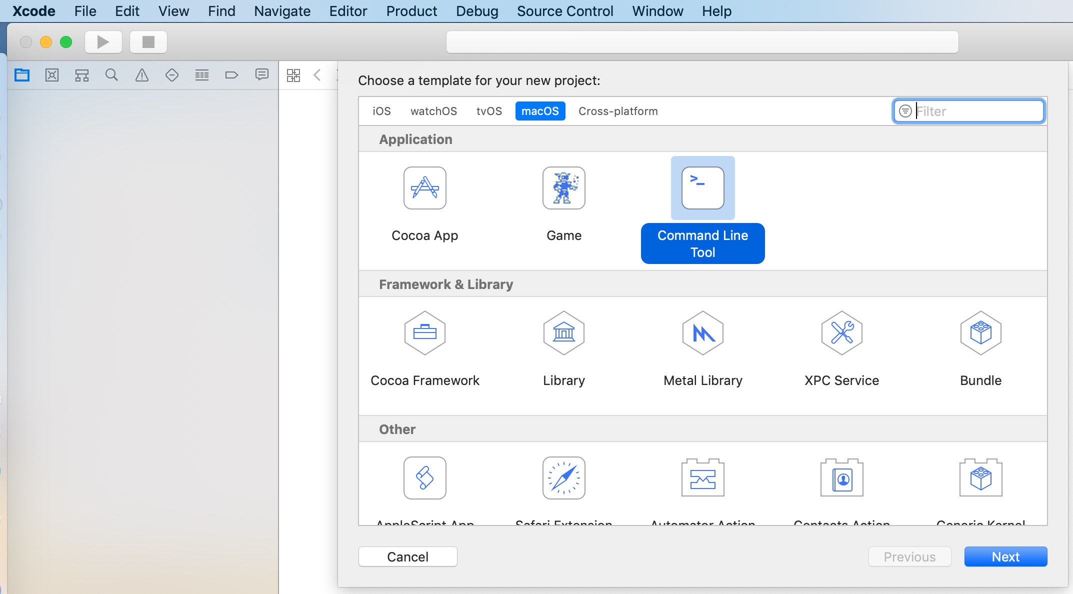Open the Source Control navigator icon
Image resolution: width=1073 pixels, height=594 pixels.
pyautogui.click(x=52, y=75)
